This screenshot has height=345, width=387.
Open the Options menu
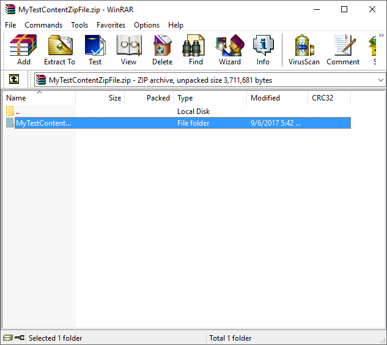(147, 25)
